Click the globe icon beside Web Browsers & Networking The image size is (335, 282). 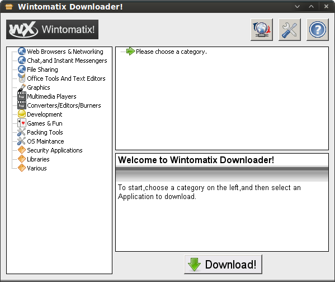pyautogui.click(x=22, y=52)
